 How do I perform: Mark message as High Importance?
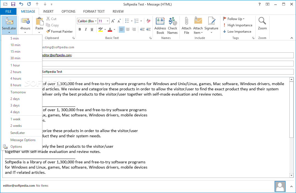[x=238, y=25]
